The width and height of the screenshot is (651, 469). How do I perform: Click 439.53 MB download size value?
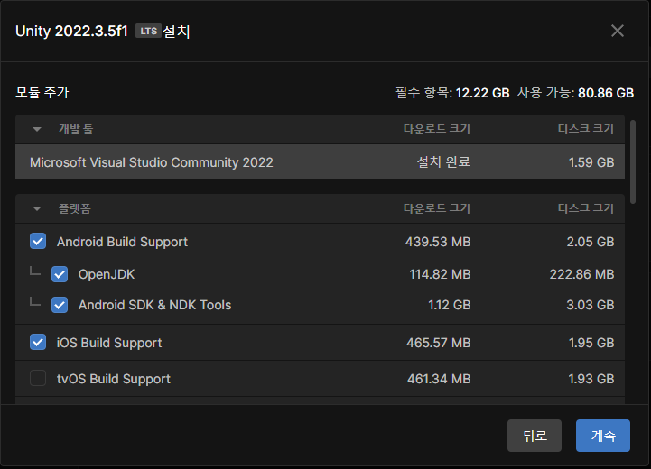coord(438,242)
